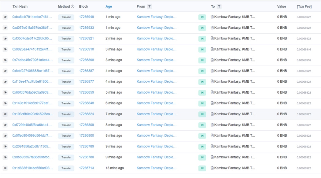This screenshot has height=178, width=321.
Task: Open eye preview for 0x1d8385194be656ad03
Action: coord(5,168)
